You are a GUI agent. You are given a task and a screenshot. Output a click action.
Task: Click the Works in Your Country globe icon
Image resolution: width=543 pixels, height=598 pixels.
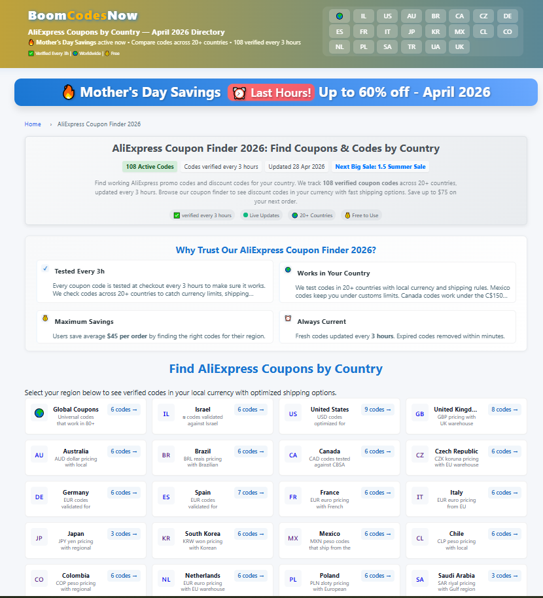[288, 270]
